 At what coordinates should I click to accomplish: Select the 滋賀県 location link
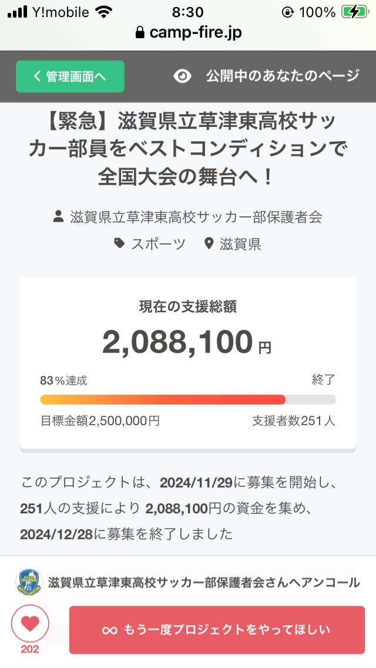click(x=240, y=243)
